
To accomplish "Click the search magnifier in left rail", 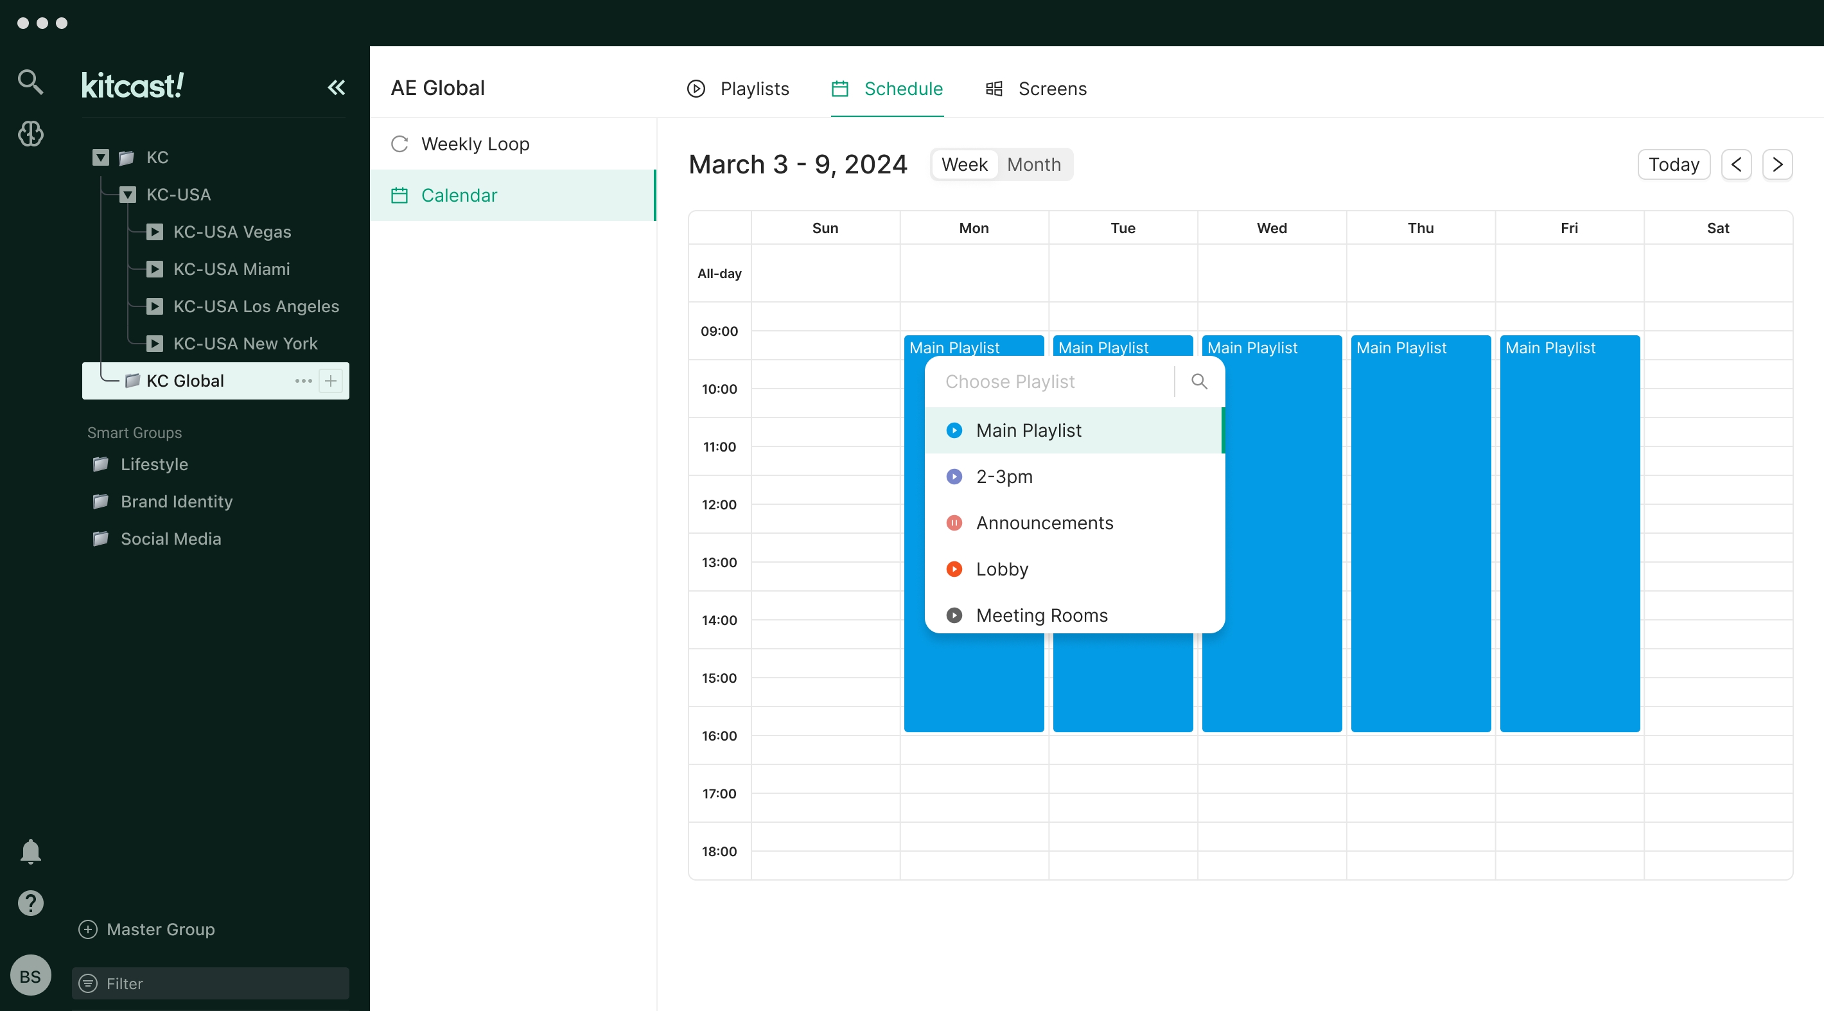I will pyautogui.click(x=30, y=82).
